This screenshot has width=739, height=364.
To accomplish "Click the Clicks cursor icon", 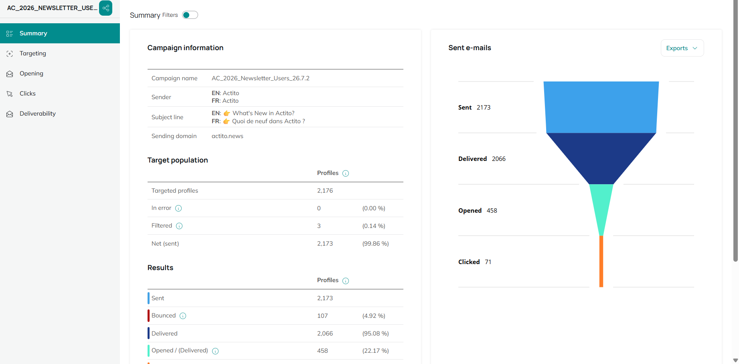I will point(10,94).
